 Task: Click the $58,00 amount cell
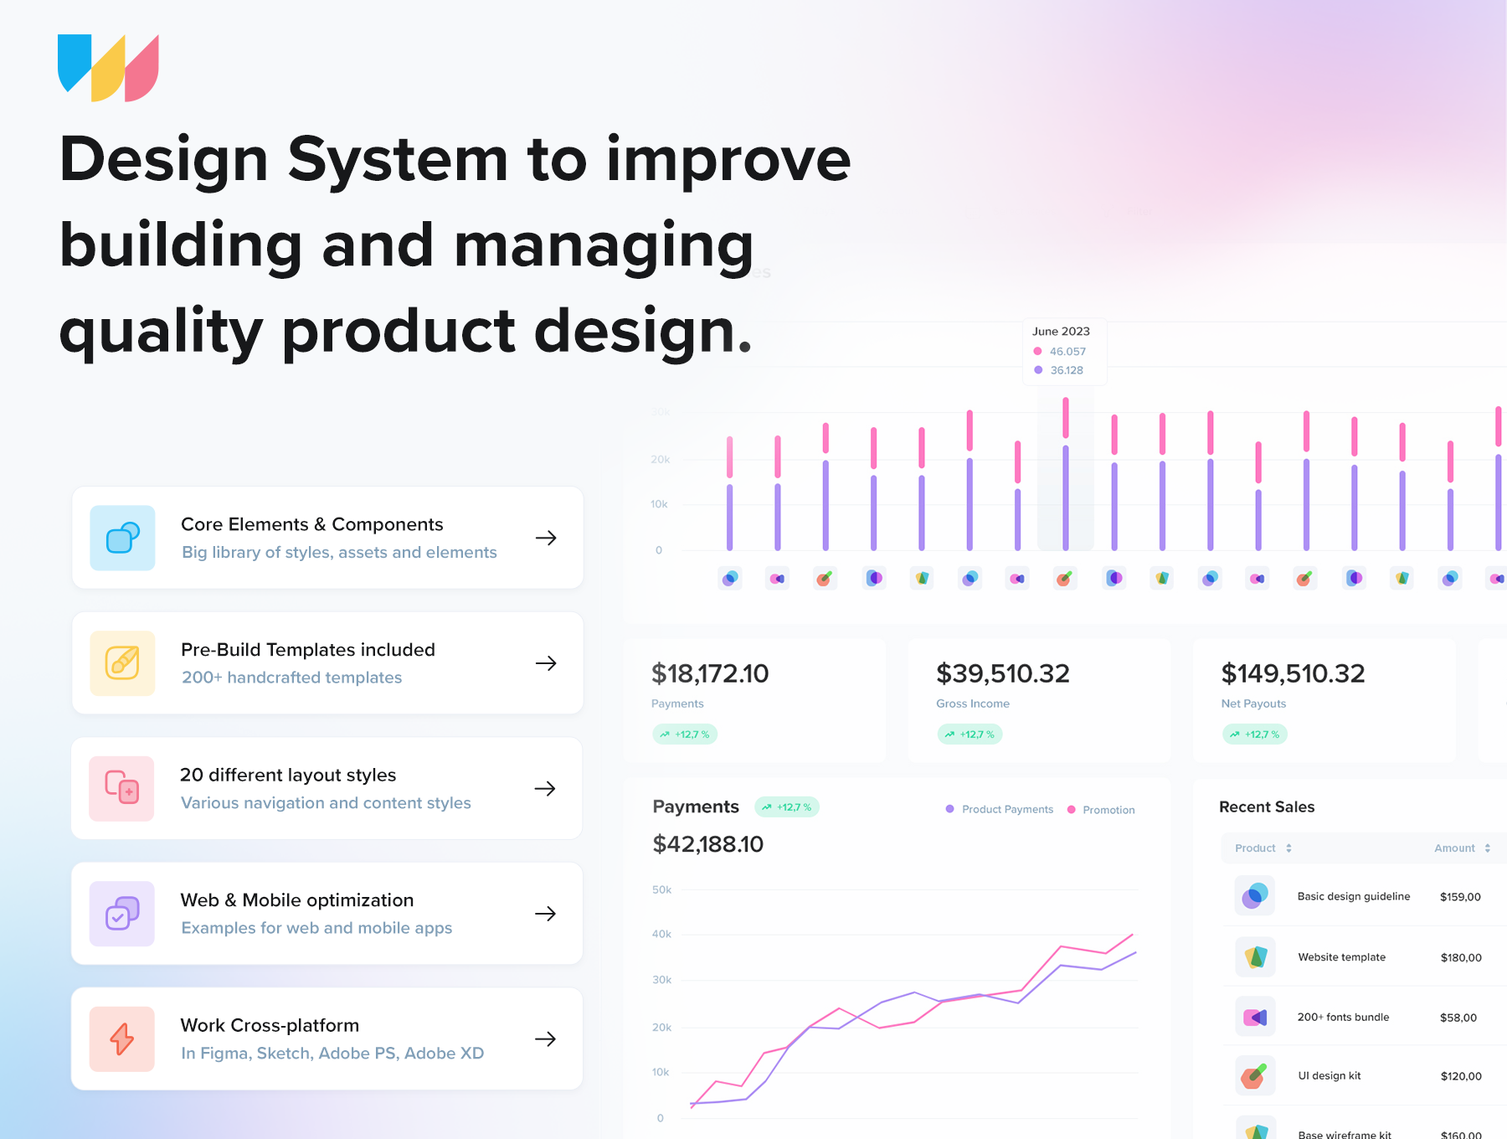coord(1458,1018)
